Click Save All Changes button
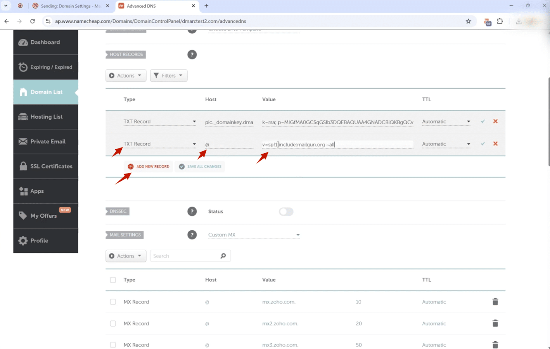The height and width of the screenshot is (349, 550). (x=200, y=167)
